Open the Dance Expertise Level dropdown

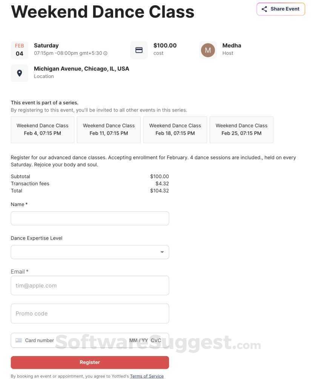pos(90,252)
